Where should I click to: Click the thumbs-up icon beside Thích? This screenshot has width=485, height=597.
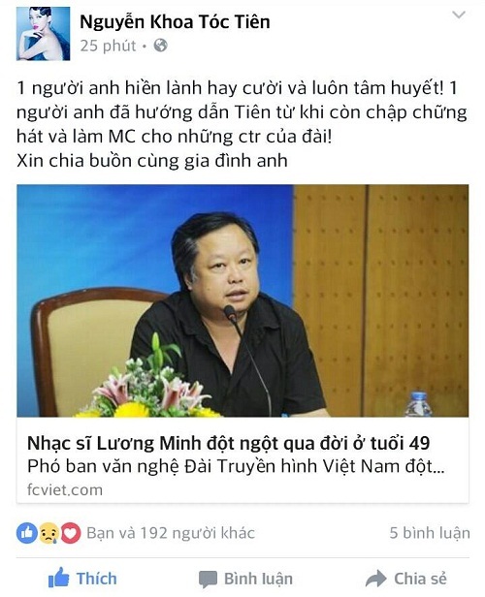(x=58, y=578)
